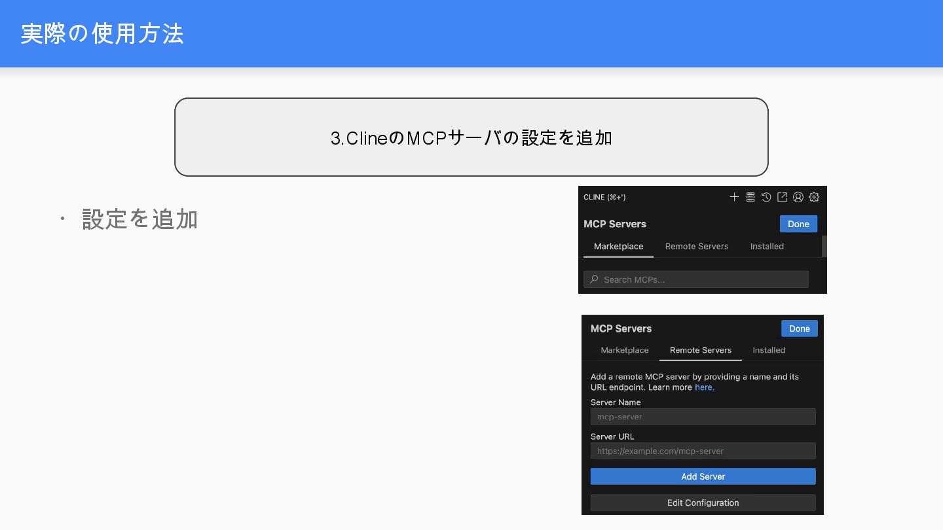Image resolution: width=943 pixels, height=530 pixels.
Task: Switch to Installed tab above the search box
Action: click(767, 247)
